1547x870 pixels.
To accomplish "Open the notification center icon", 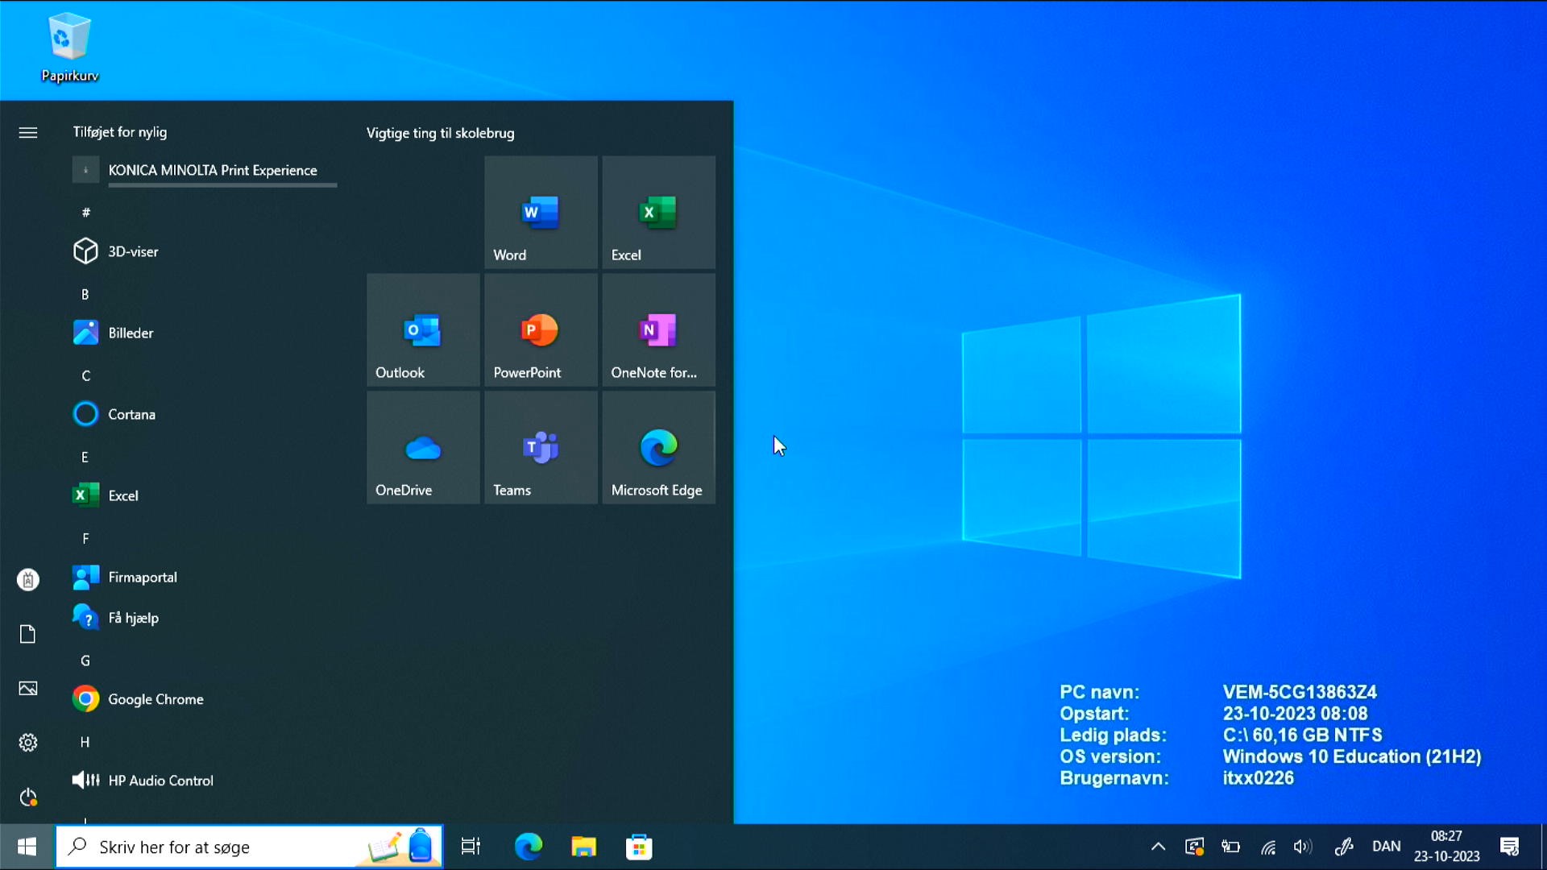I will [x=1509, y=847].
